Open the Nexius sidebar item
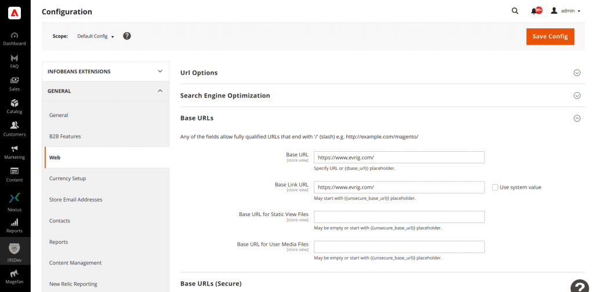This screenshot has width=594, height=292. coord(15,202)
